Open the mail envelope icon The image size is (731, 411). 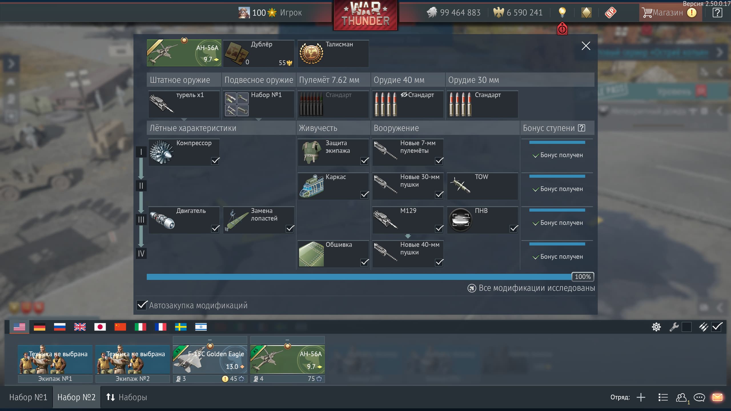coord(717,397)
